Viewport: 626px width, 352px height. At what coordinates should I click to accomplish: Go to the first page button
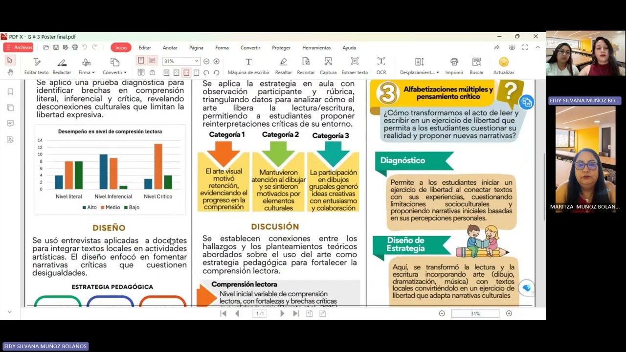tap(224, 313)
